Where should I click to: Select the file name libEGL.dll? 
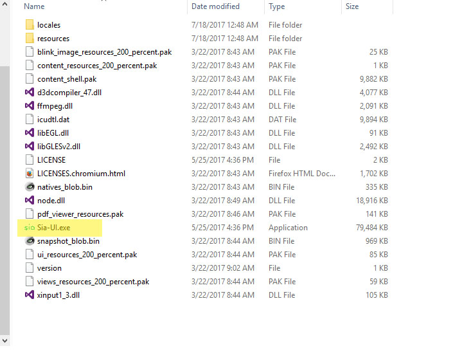(x=53, y=133)
